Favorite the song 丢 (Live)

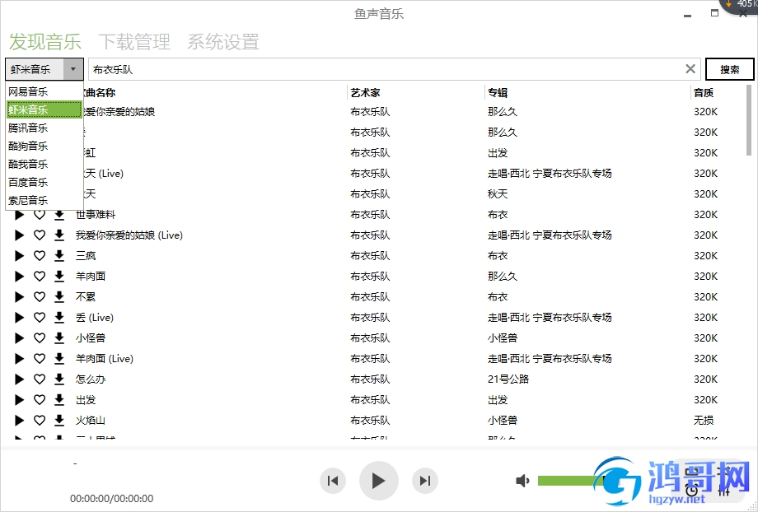click(40, 318)
